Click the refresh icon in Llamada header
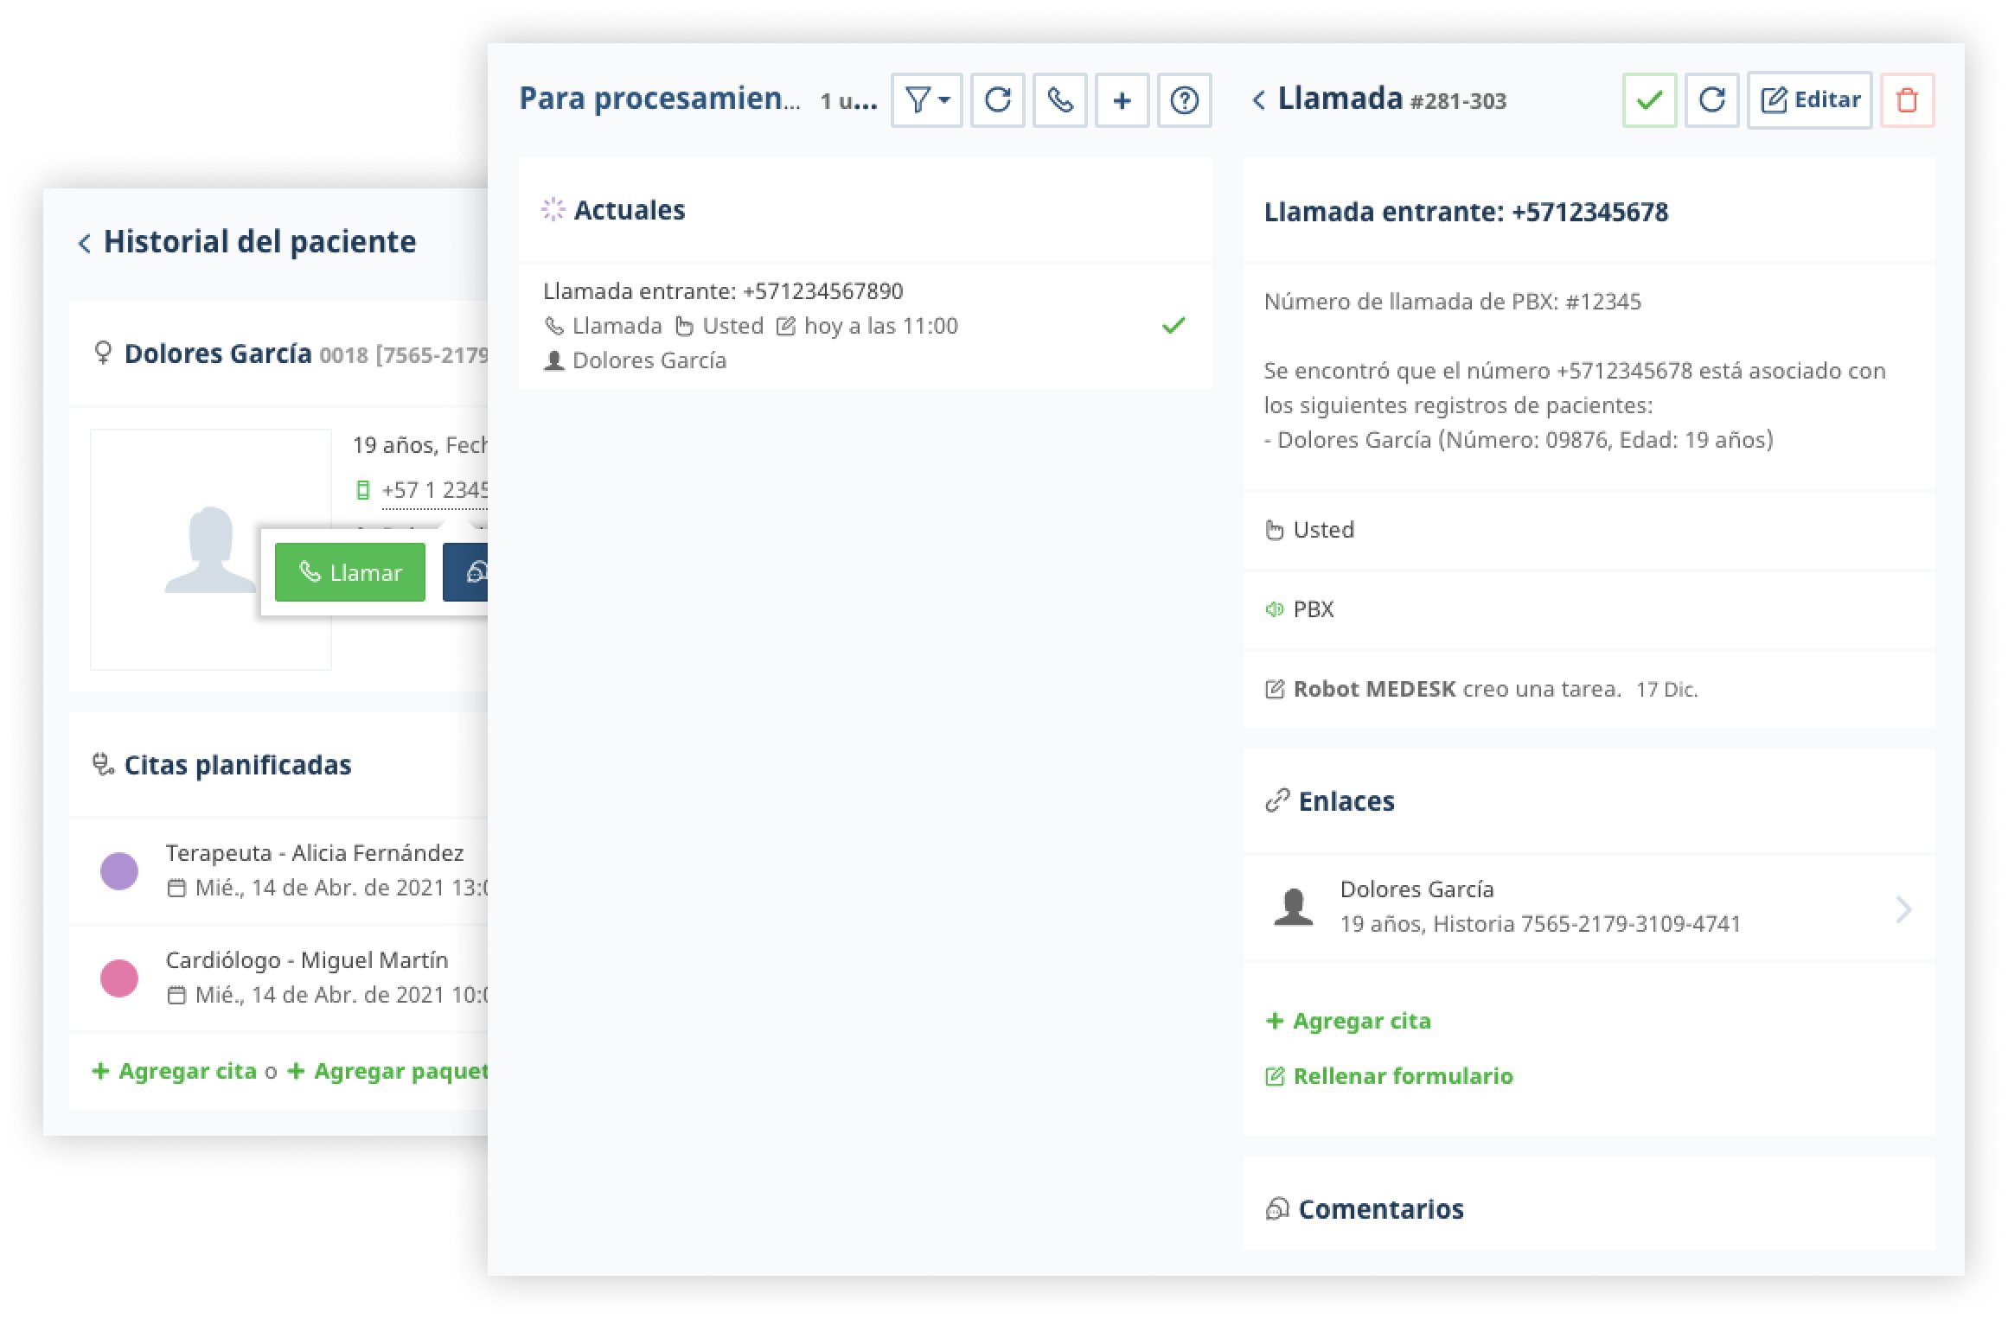This screenshot has width=2008, height=1319. pos(1712,99)
